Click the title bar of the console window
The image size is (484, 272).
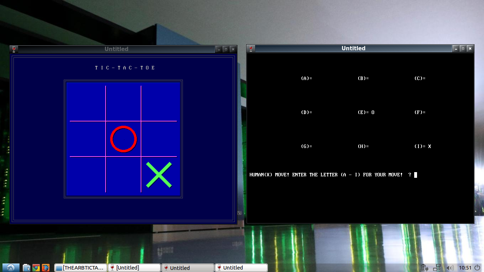[x=354, y=49]
